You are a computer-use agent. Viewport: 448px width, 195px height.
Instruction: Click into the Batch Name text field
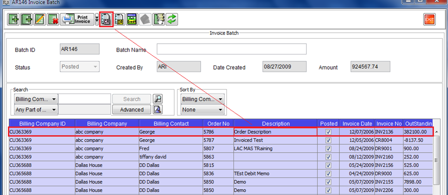[231, 49]
